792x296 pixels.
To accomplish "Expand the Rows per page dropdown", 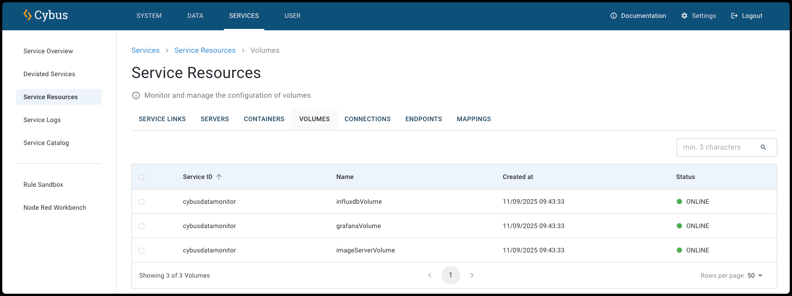I will click(x=755, y=275).
